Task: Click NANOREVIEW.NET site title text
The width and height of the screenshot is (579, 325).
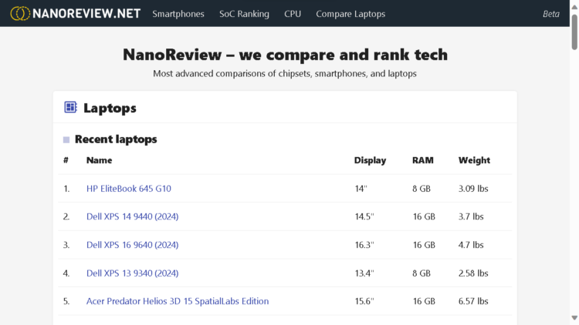Action: (86, 14)
